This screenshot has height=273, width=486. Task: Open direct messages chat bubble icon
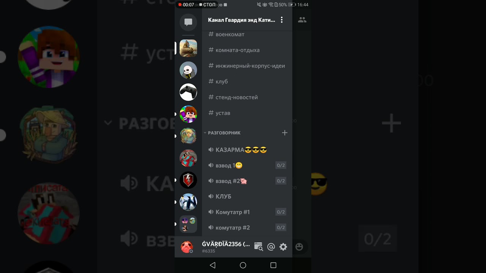click(x=188, y=22)
